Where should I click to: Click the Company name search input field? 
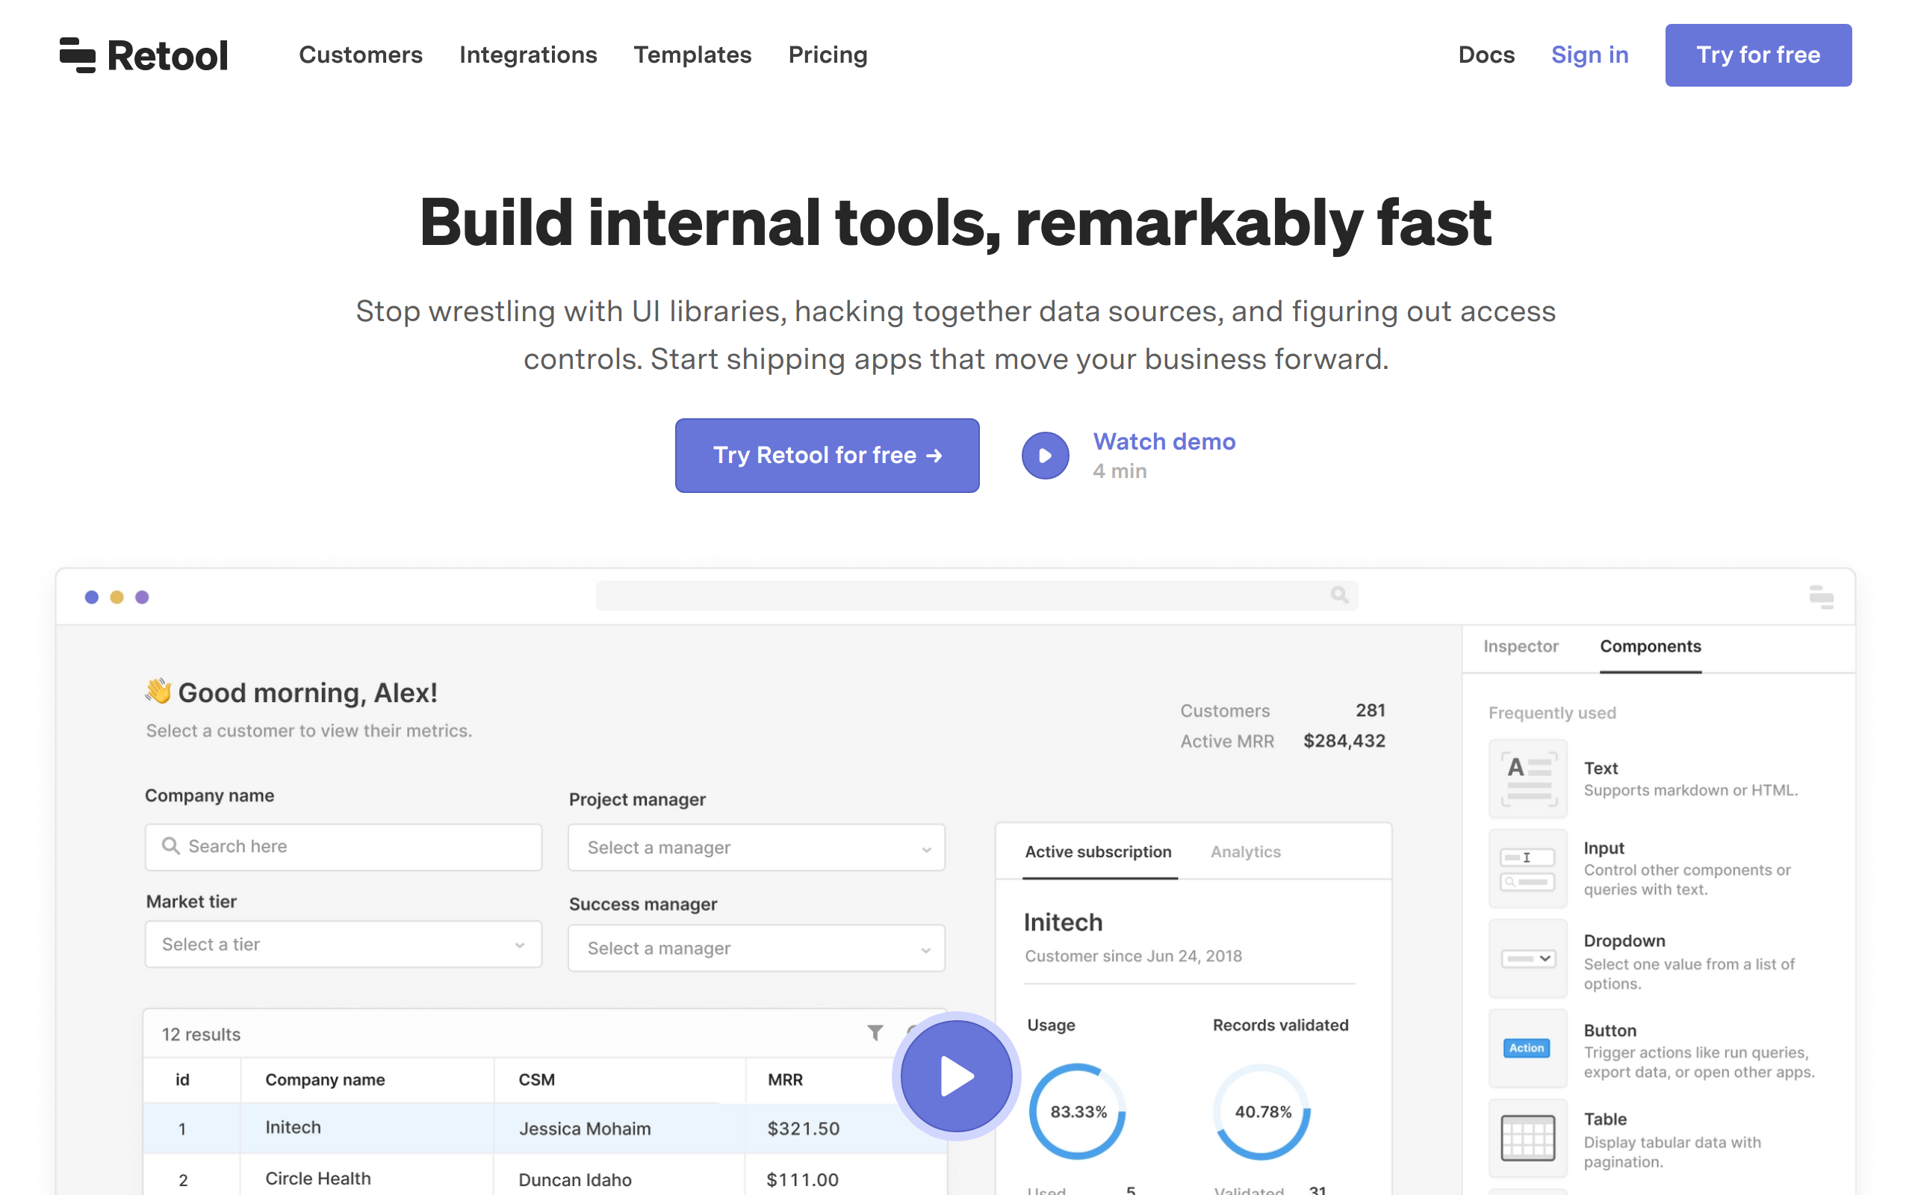click(343, 845)
